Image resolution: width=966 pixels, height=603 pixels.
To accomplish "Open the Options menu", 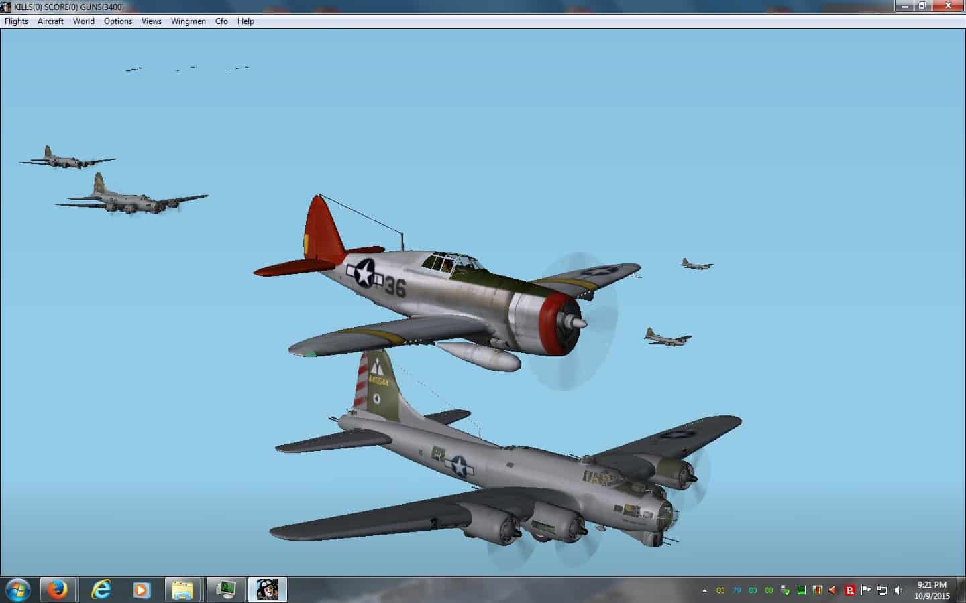I will [117, 21].
